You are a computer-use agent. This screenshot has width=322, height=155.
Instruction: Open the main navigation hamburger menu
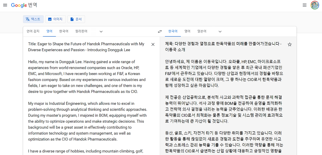point(5,5)
